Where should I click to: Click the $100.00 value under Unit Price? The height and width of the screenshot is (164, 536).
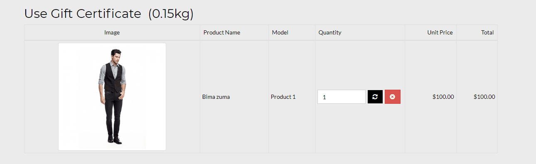[443, 97]
